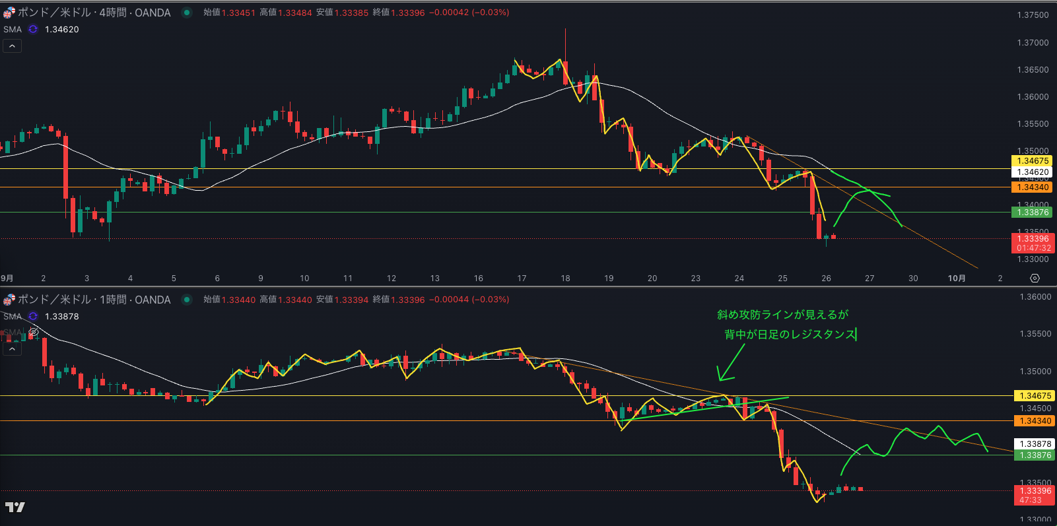This screenshot has height=526, width=1057.
Task: Click the currency flag icon on the 1-hour chart
Action: (x=9, y=300)
